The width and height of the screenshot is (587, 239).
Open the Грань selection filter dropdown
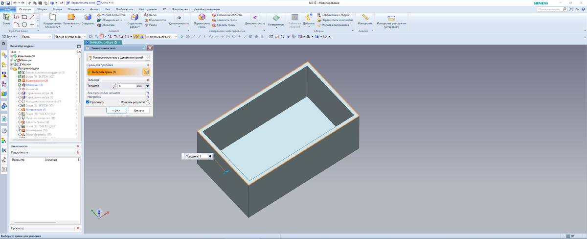coord(36,36)
